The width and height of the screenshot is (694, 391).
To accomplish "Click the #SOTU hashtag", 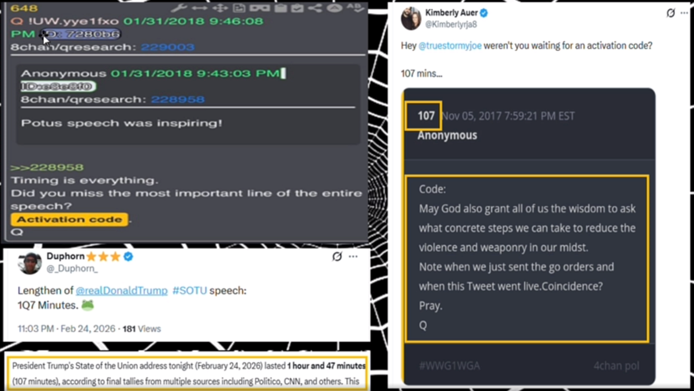I will pyautogui.click(x=190, y=291).
